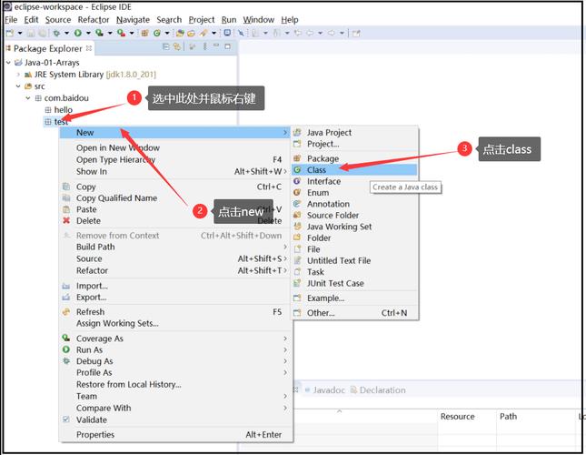Click the Open Type toolbar icon
Screen dimensions: 586x455
tap(180, 34)
